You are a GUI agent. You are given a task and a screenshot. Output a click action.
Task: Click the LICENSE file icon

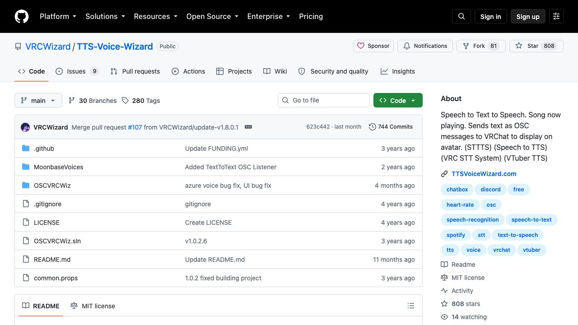tap(26, 223)
